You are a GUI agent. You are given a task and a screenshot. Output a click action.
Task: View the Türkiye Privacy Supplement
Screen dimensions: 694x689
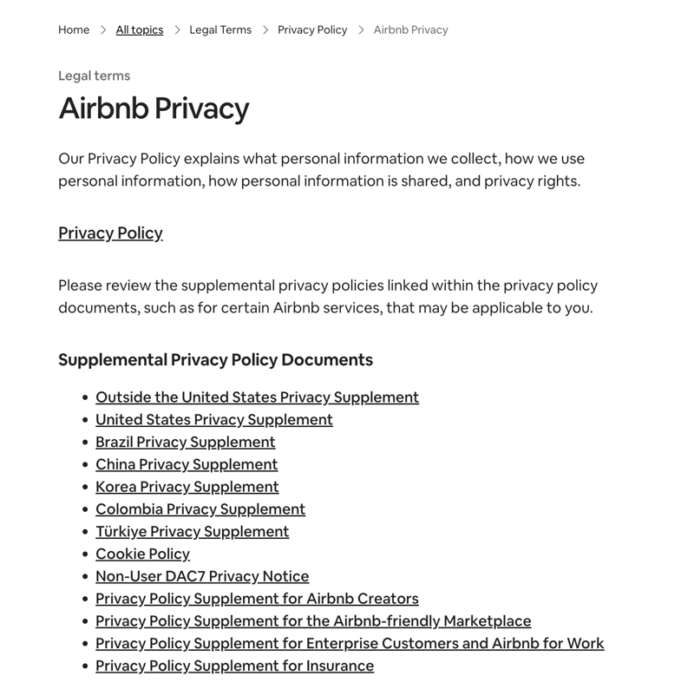point(192,531)
